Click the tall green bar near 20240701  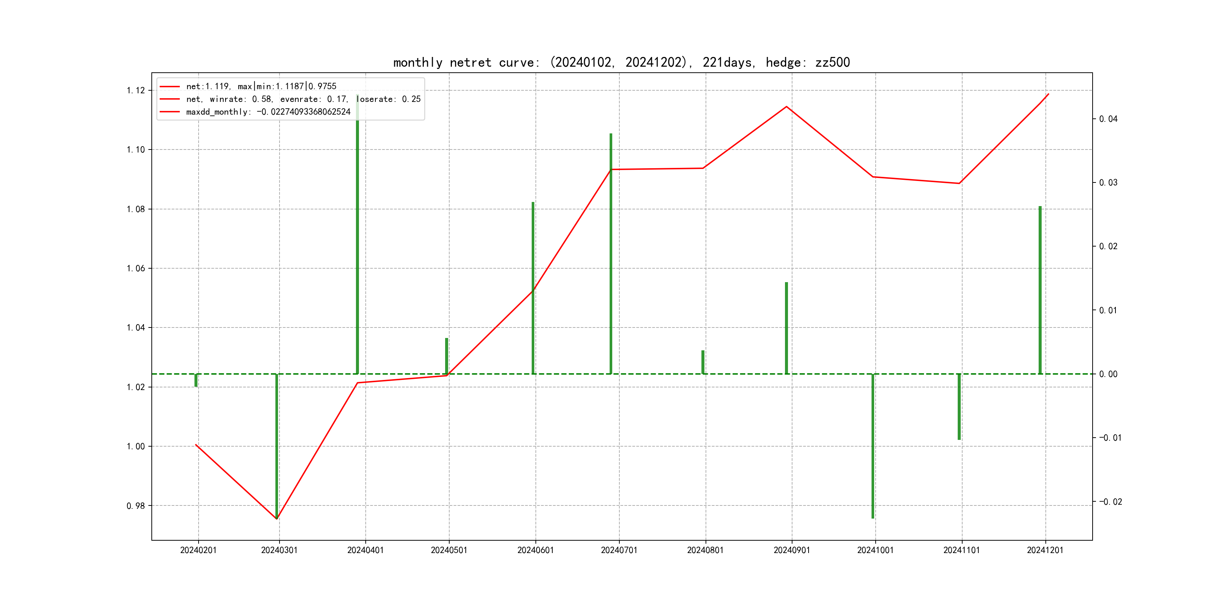tap(611, 254)
